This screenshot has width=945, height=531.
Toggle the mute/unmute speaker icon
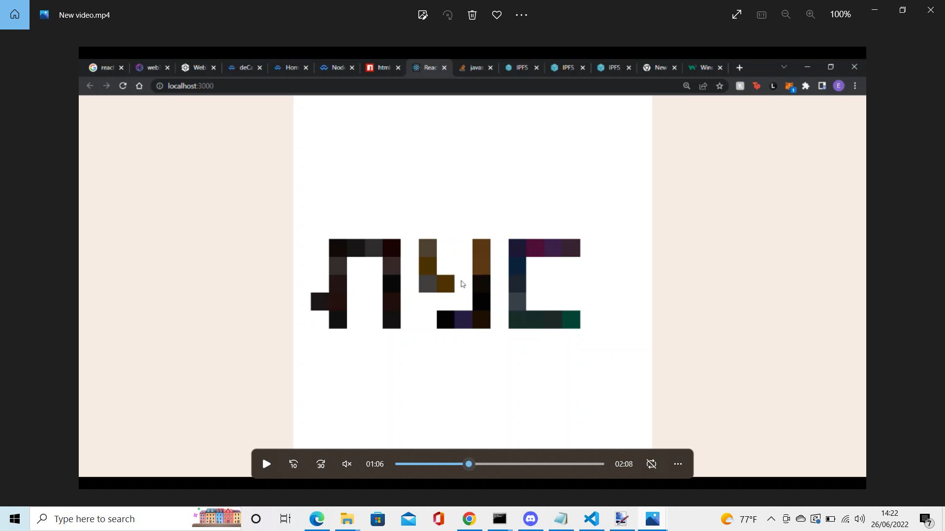click(348, 464)
